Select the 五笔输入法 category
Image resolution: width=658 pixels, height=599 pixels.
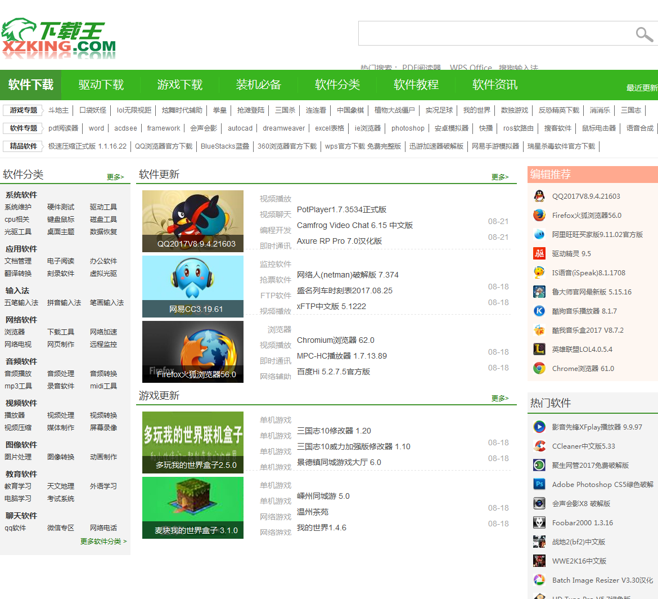click(x=21, y=302)
